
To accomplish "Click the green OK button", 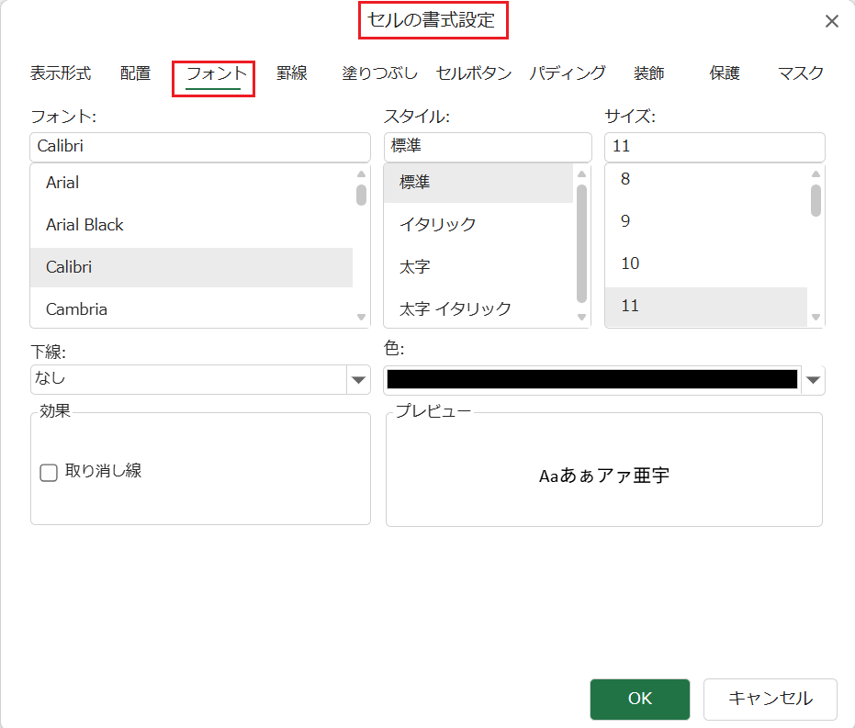I will click(x=639, y=699).
